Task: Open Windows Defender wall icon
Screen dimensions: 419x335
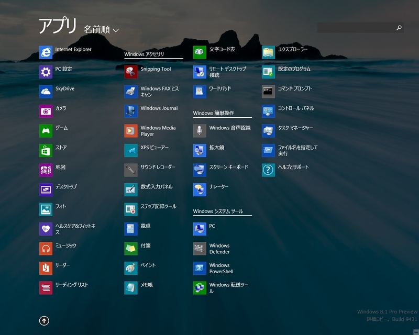Action: coord(200,249)
